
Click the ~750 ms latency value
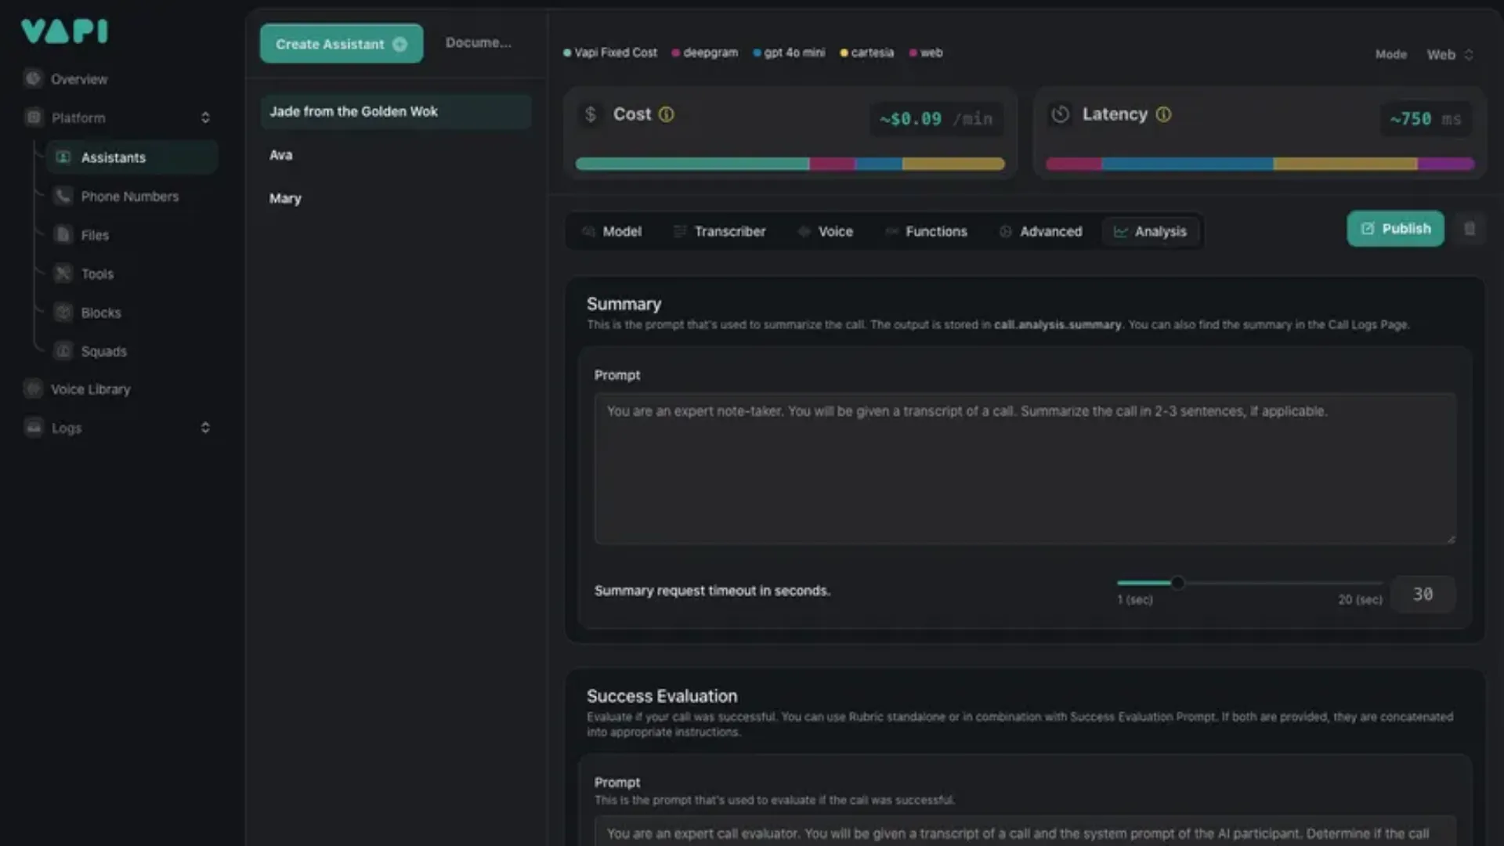pyautogui.click(x=1425, y=119)
